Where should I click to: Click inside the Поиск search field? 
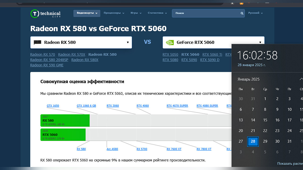[x=206, y=13]
